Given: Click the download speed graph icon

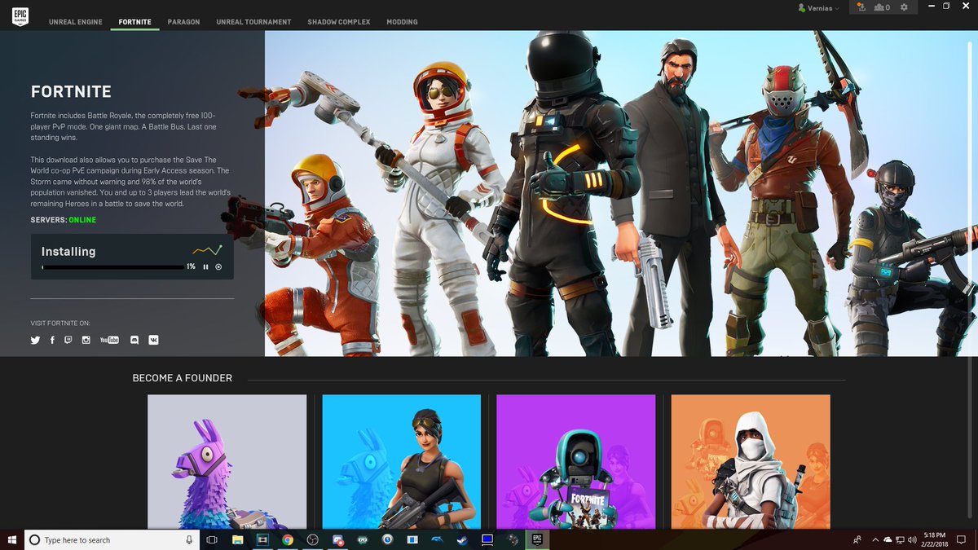Looking at the screenshot, I should pos(207,250).
